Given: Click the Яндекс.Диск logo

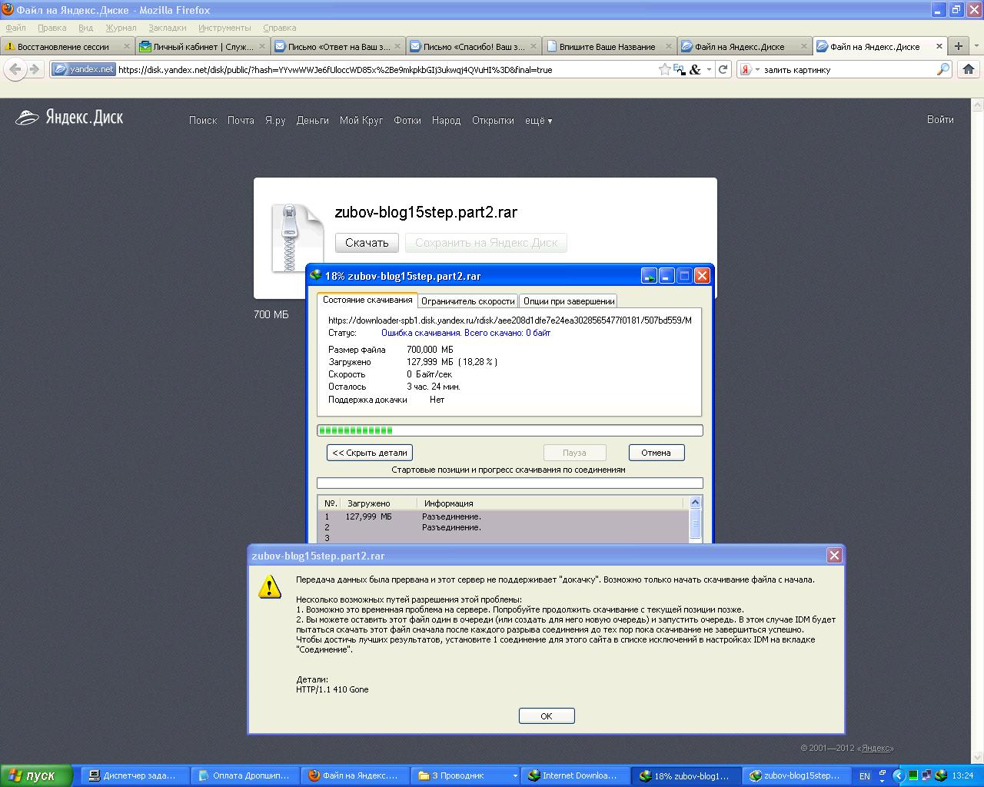Looking at the screenshot, I should (x=70, y=118).
